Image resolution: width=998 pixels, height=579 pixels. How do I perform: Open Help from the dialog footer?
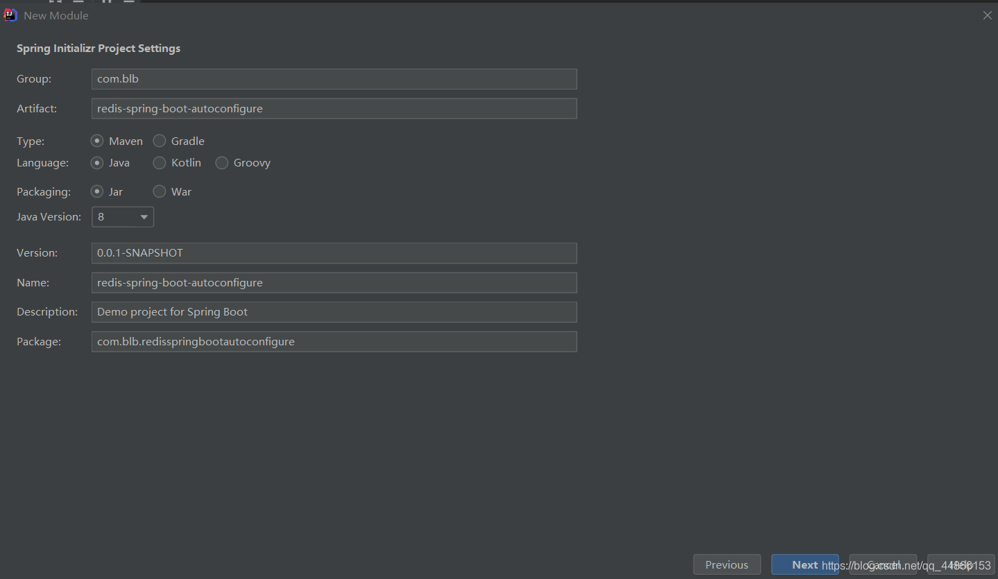pos(961,565)
